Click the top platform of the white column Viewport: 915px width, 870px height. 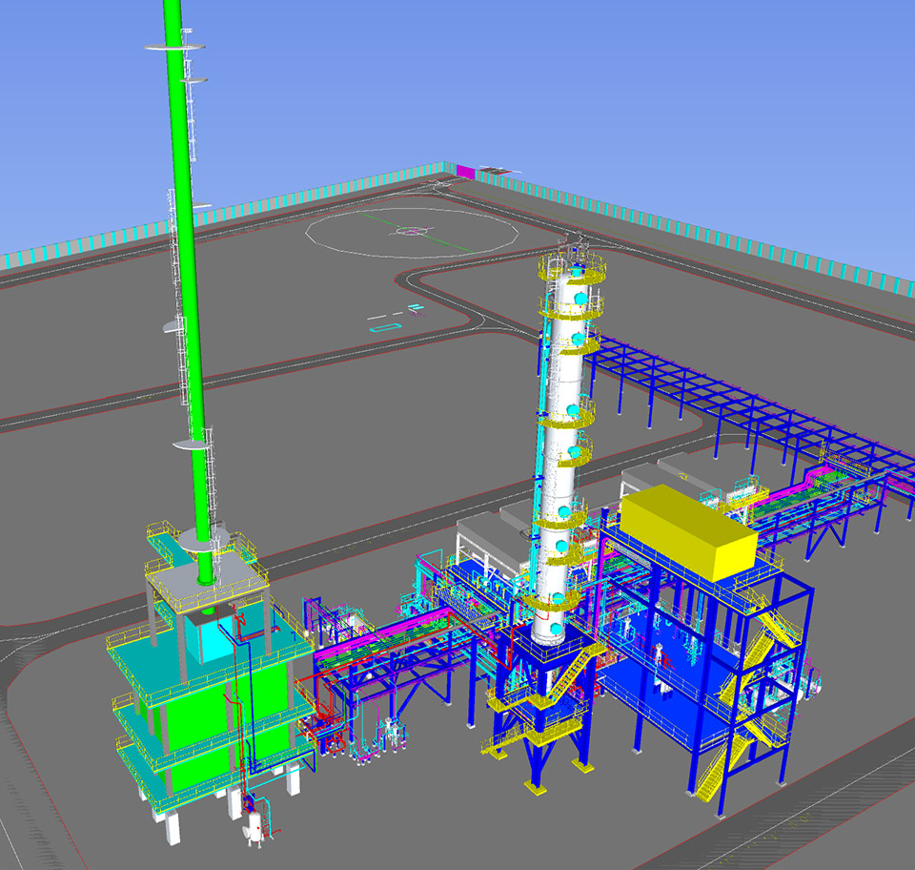point(572,267)
